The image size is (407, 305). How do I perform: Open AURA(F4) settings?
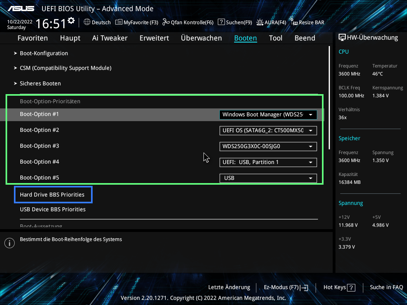click(275, 22)
